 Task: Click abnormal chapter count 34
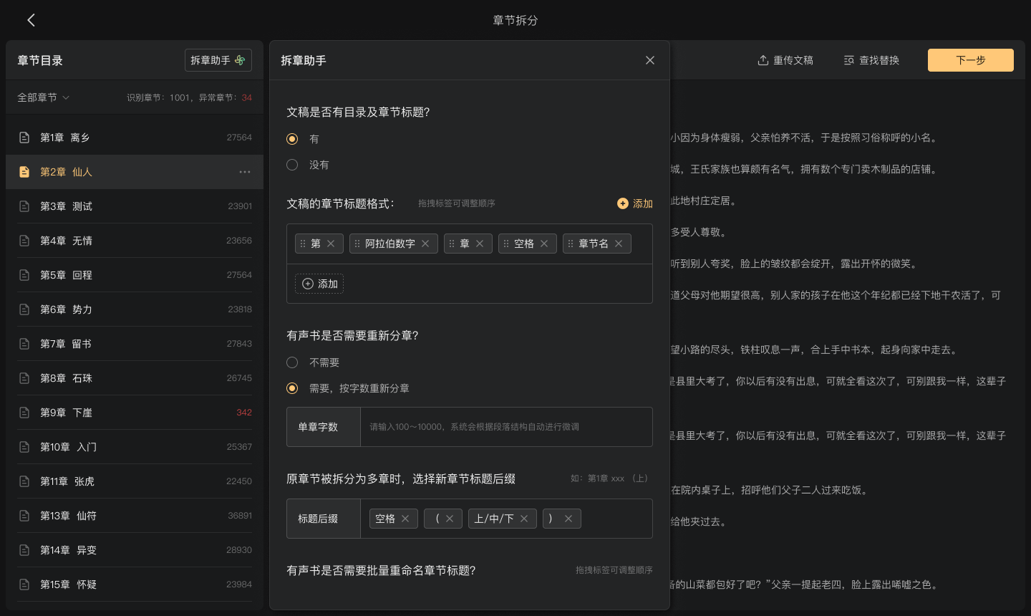pyautogui.click(x=247, y=97)
